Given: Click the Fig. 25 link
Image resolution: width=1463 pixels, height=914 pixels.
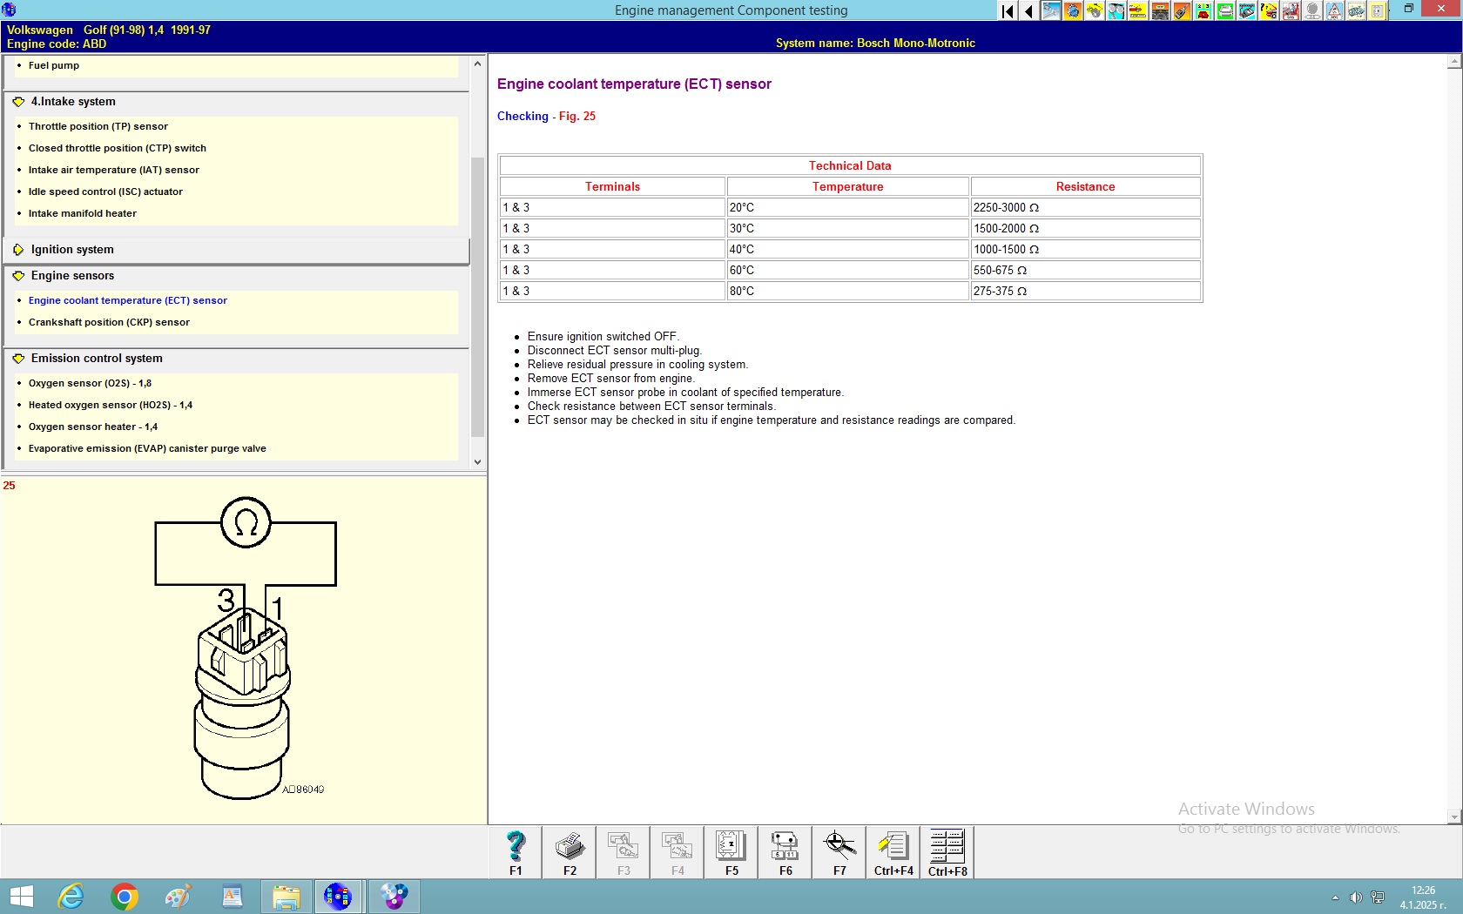Looking at the screenshot, I should pyautogui.click(x=576, y=117).
